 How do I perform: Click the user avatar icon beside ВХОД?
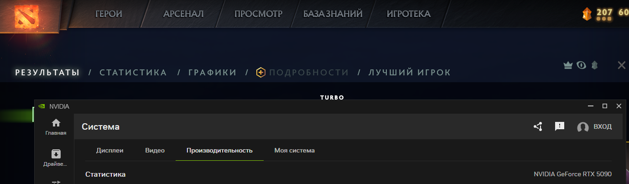point(583,127)
